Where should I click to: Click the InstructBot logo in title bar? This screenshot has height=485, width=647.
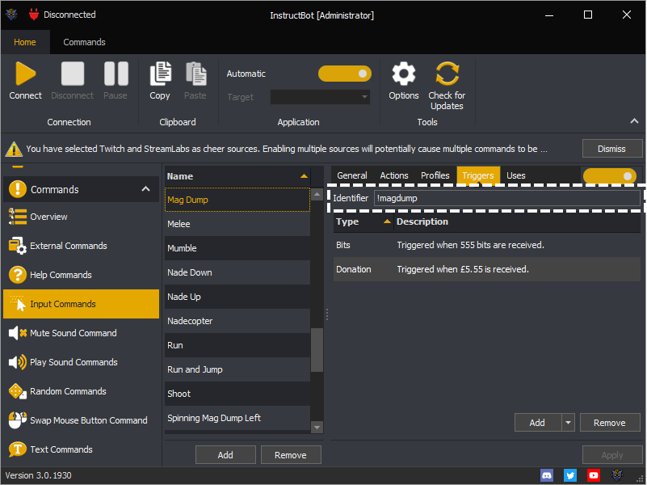pos(11,15)
